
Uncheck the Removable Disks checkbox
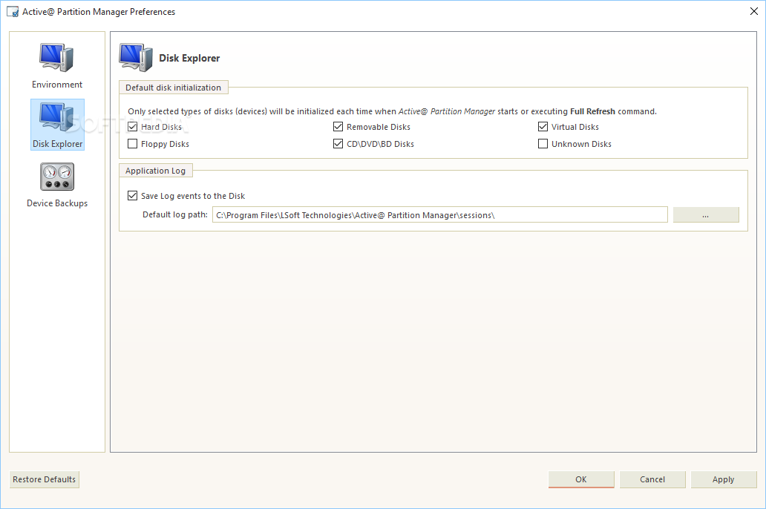[x=338, y=127]
